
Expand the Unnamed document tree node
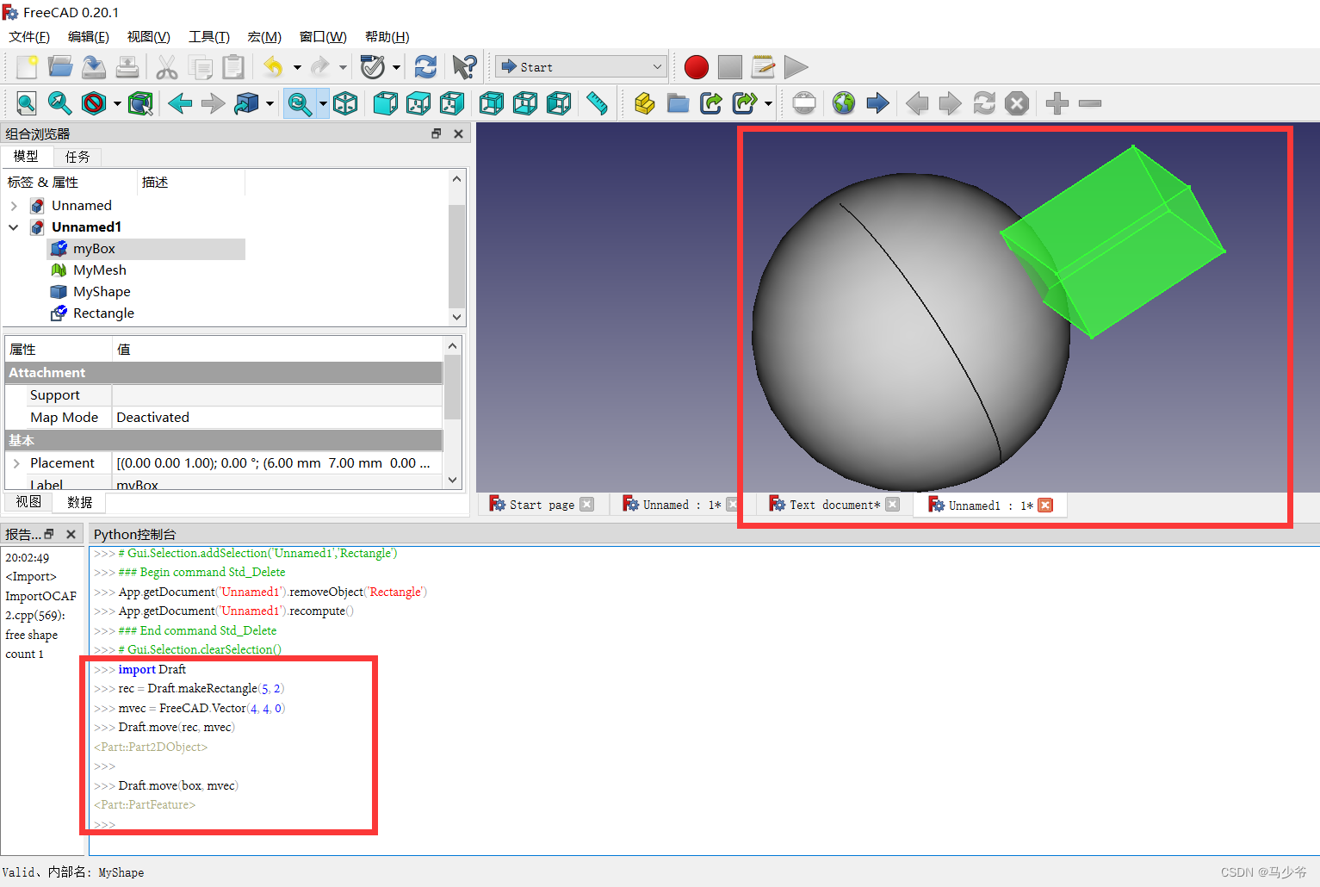(14, 206)
